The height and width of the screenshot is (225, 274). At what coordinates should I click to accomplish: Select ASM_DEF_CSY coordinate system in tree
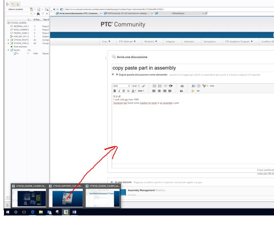point(19,36)
